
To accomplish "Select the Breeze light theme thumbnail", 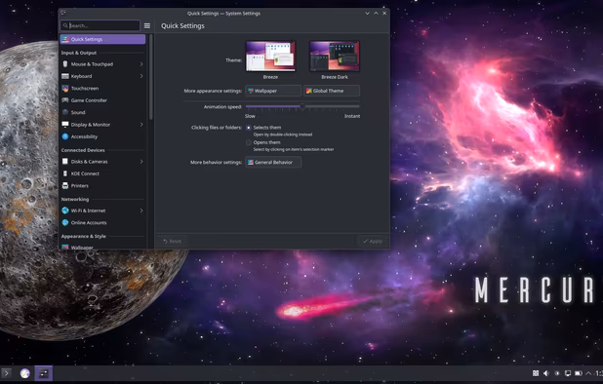I will pyautogui.click(x=270, y=57).
